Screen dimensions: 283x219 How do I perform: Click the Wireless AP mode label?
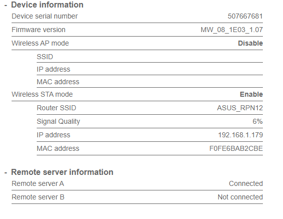tap(40, 43)
